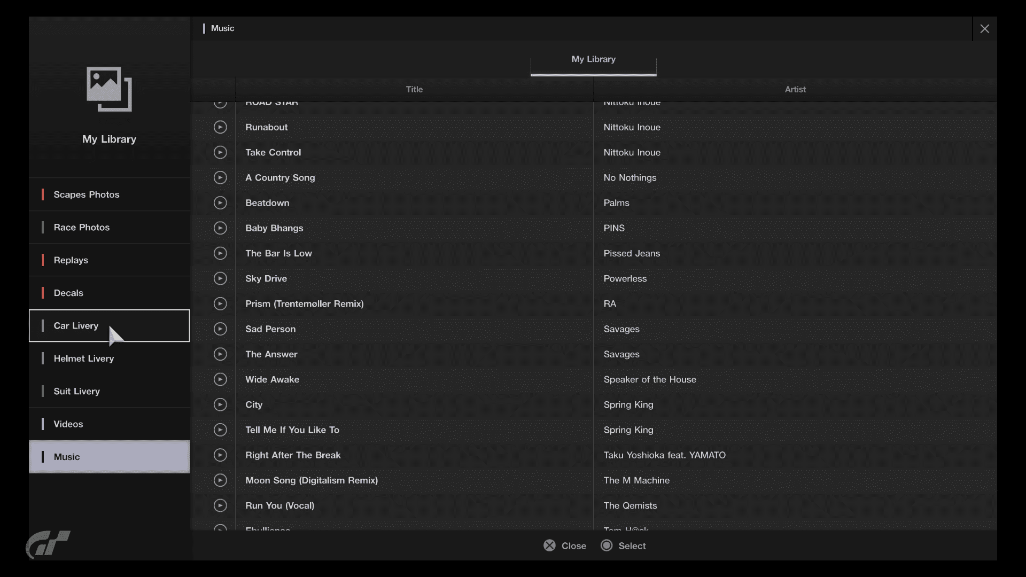Click artist name Pissed Jeans
The height and width of the screenshot is (577, 1026).
click(632, 253)
